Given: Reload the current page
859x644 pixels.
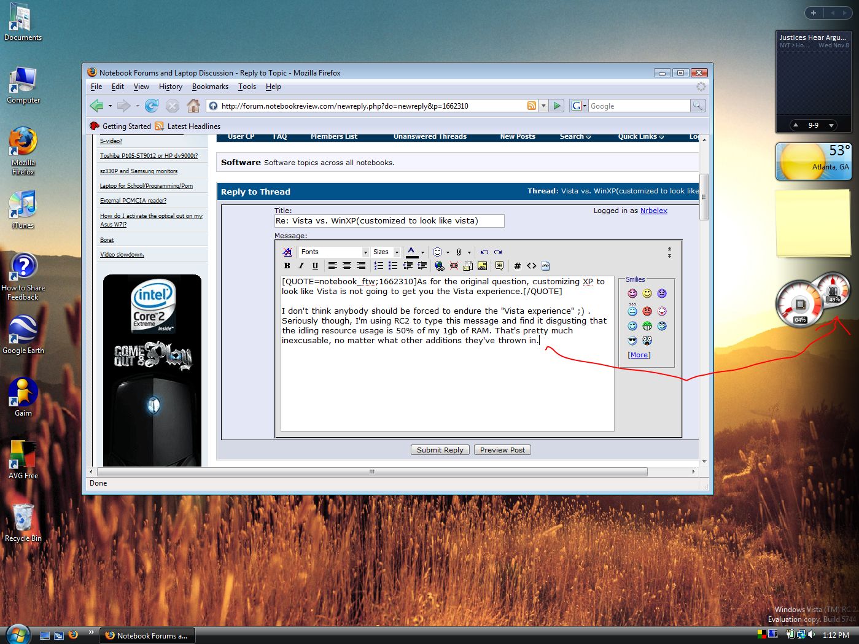Looking at the screenshot, I should (x=152, y=106).
